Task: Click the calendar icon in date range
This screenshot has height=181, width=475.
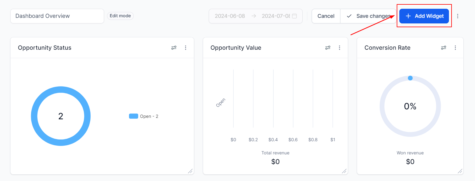Action: coord(294,16)
